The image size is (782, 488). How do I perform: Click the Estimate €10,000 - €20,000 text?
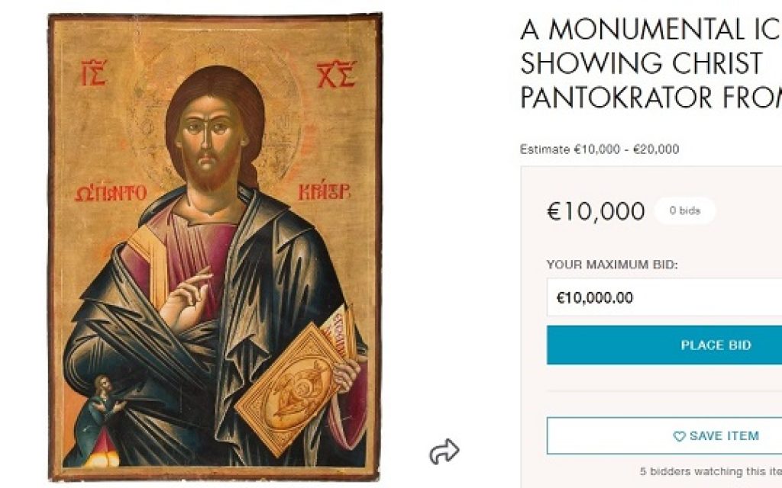599,149
